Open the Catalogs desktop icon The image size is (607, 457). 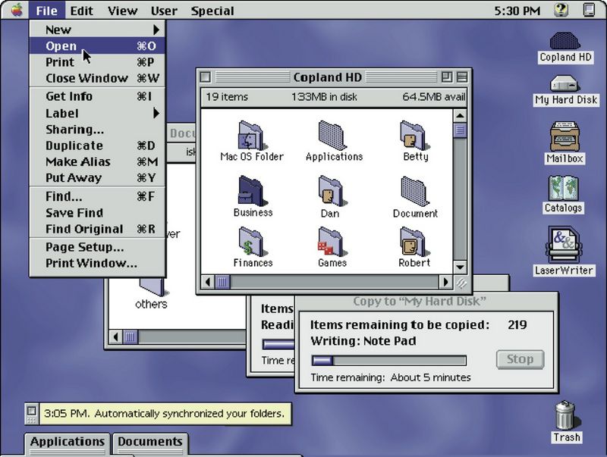[x=563, y=188]
